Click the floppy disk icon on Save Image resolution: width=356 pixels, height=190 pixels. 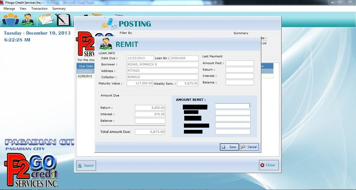tap(223, 147)
